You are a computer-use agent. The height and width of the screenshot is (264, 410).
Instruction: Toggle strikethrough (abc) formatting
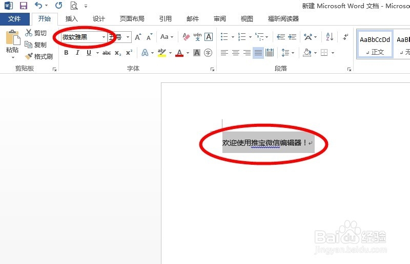[107, 53]
